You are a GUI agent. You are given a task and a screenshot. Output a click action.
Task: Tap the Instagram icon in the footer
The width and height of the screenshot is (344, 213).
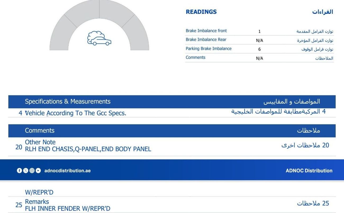[32, 171]
